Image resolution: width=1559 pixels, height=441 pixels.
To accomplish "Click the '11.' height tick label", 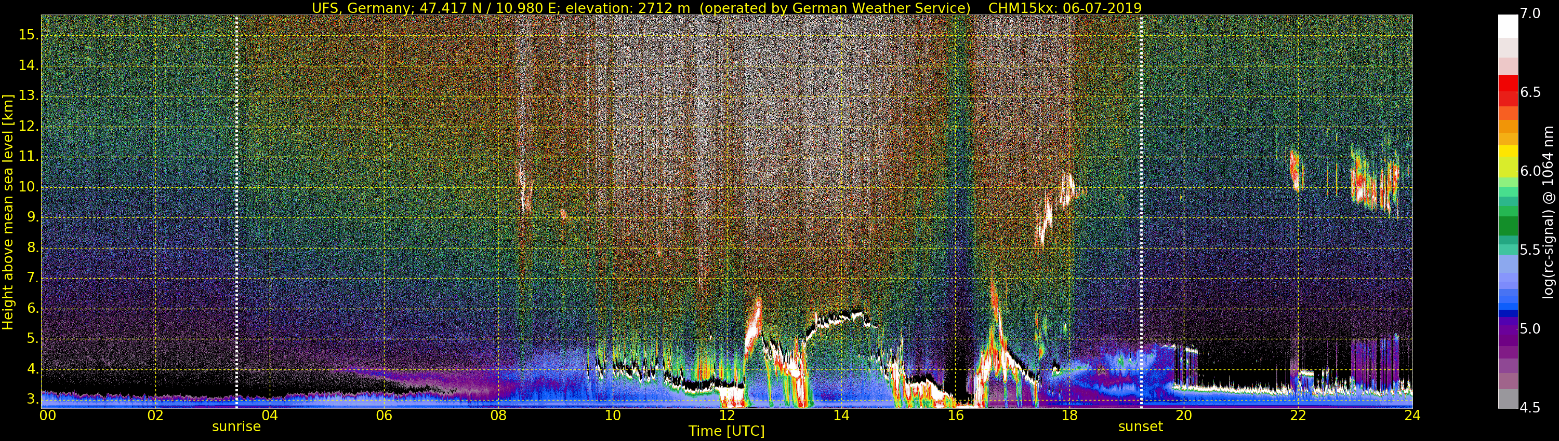I will (x=29, y=157).
